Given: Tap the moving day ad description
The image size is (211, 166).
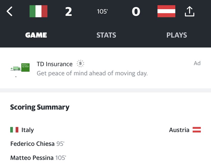Looking at the screenshot, I should click(x=92, y=74).
